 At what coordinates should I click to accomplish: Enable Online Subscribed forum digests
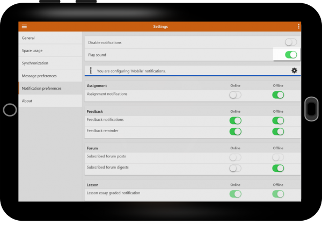(235, 168)
